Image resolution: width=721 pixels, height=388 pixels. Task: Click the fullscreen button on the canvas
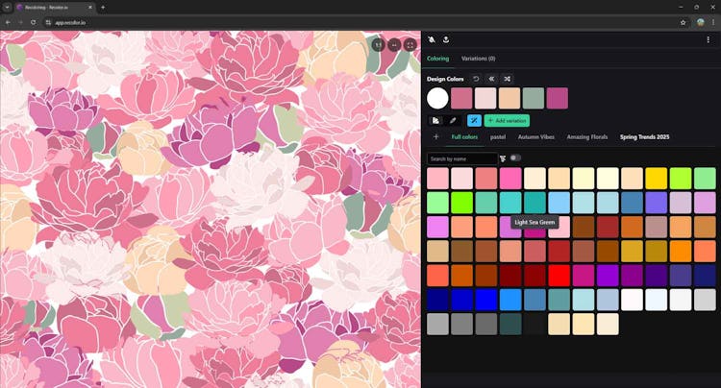(x=410, y=44)
